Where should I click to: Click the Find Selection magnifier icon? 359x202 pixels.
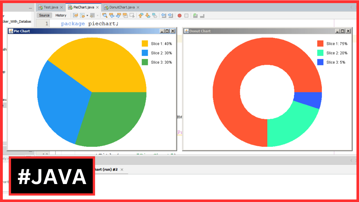click(x=105, y=15)
